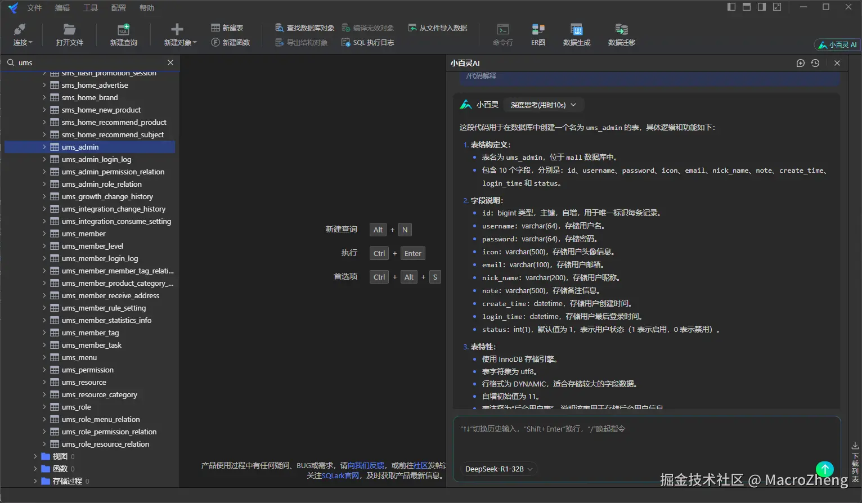Image resolution: width=862 pixels, height=503 pixels.
Task: Open chat history in 小百灵AI panel
Action: 815,63
